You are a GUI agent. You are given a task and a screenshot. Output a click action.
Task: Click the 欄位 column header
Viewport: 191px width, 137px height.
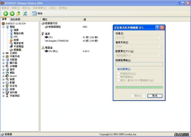[x=61, y=19]
